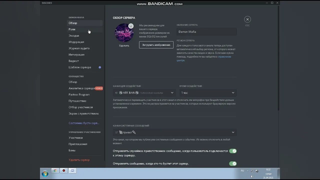Toggle random welcome message switch
Viewport: 320px width, 180px height.
click(233, 151)
